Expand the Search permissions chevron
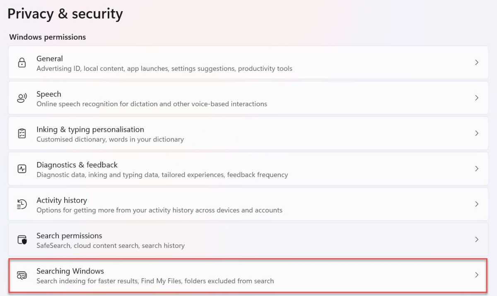 point(477,240)
